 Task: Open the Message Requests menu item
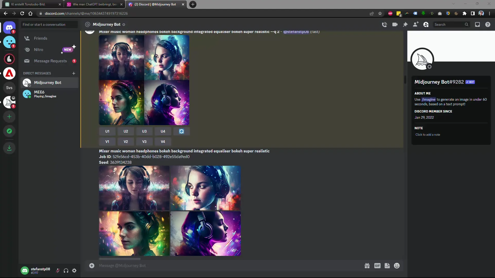(51, 61)
